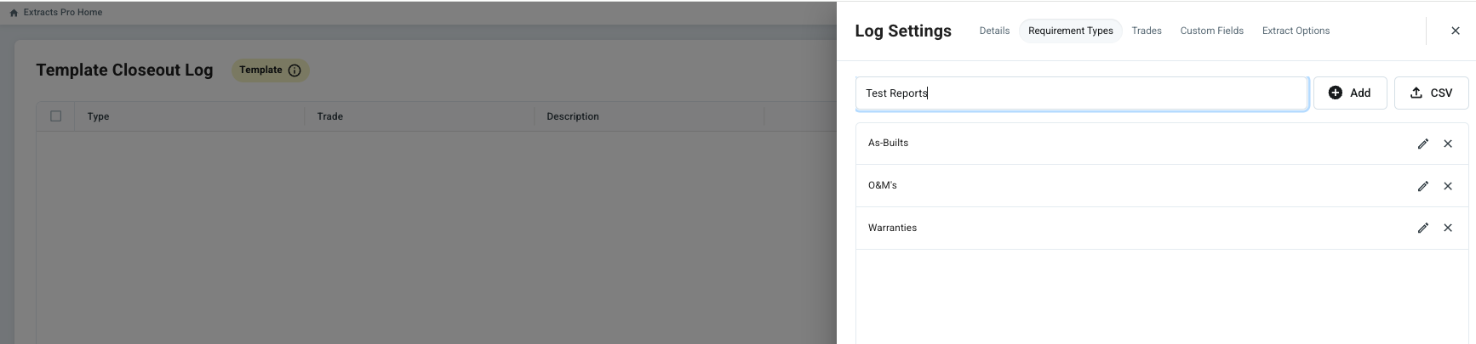1476x344 pixels.
Task: Delete the Warranties requirement type
Action: tap(1447, 228)
